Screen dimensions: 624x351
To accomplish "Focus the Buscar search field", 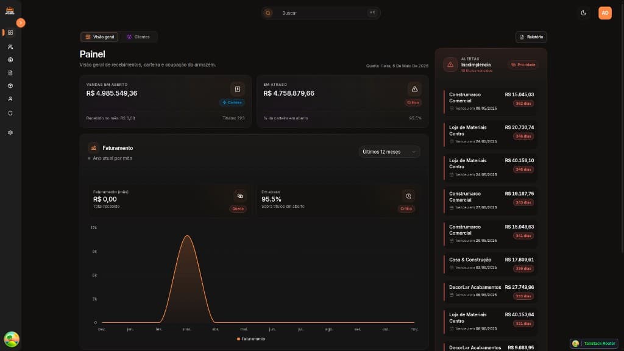I will coord(321,13).
